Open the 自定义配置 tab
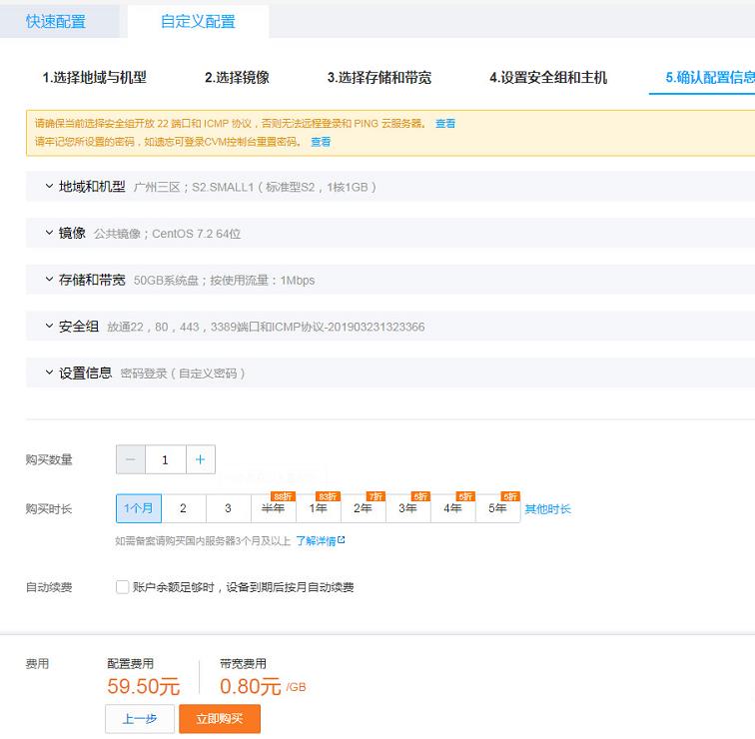Screen dimensions: 755x739 (198, 21)
